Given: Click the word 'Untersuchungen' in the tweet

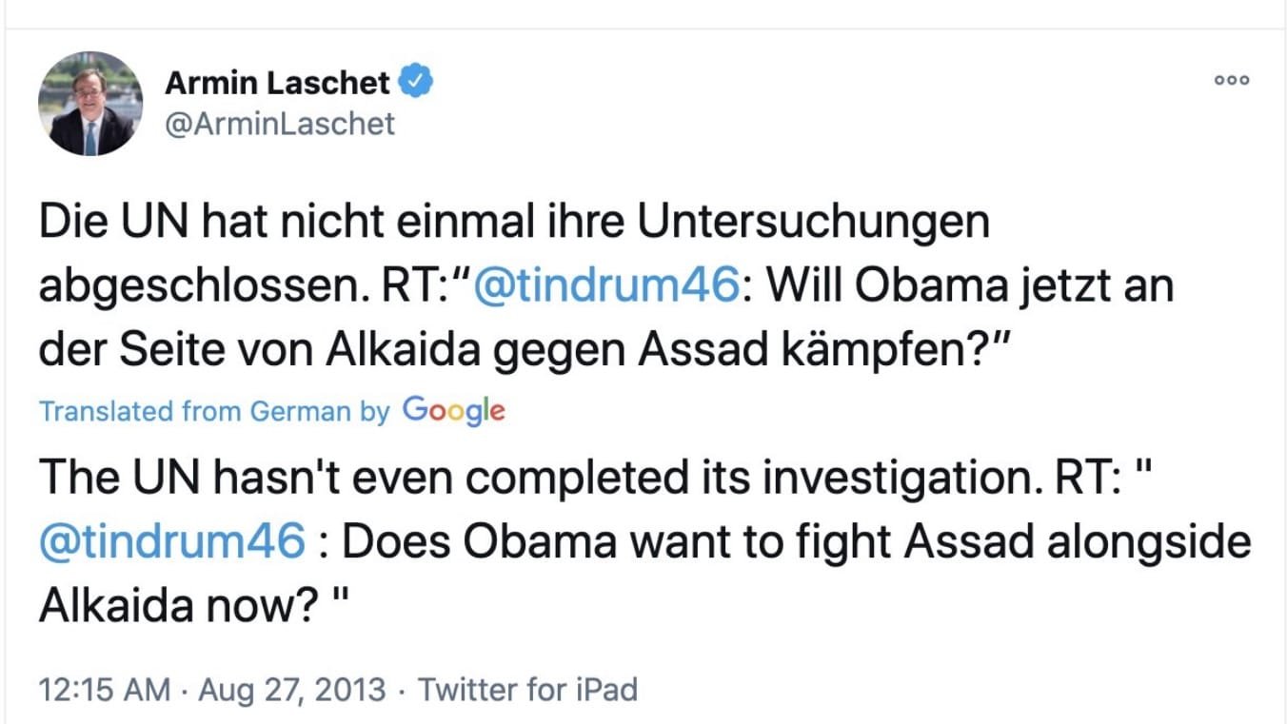Looking at the screenshot, I should coord(814,223).
